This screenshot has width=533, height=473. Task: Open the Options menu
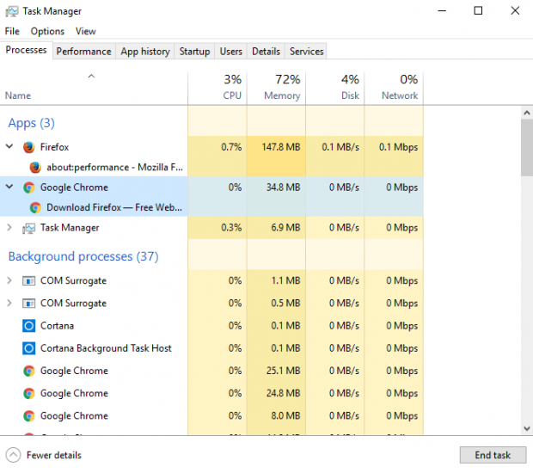pos(47,31)
